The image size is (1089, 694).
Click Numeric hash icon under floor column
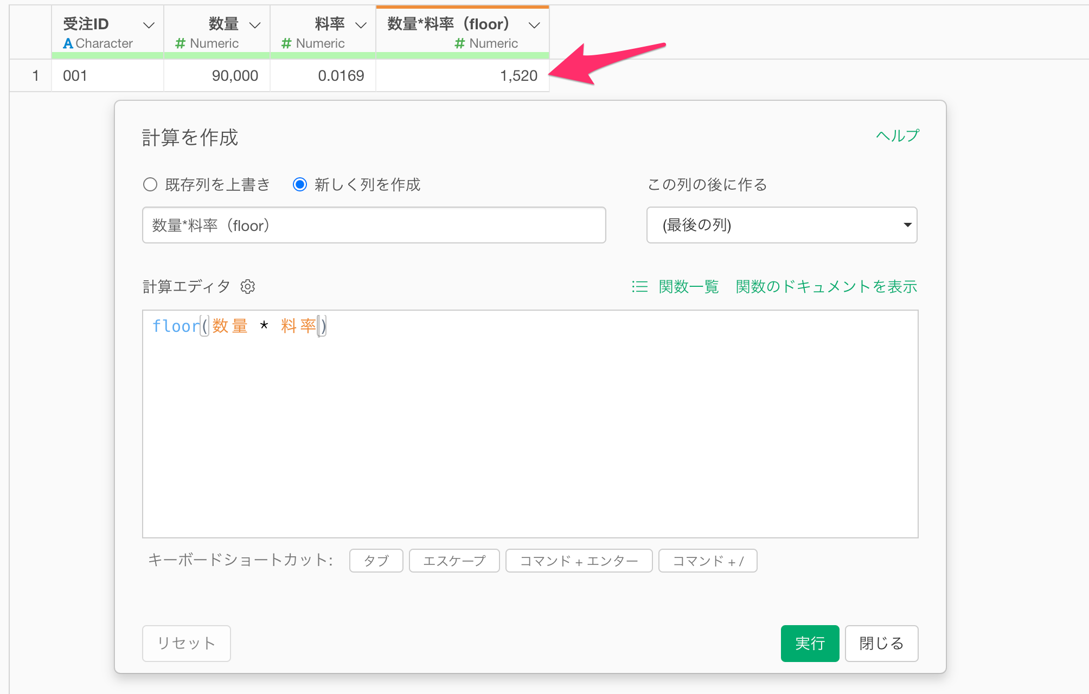point(459,43)
